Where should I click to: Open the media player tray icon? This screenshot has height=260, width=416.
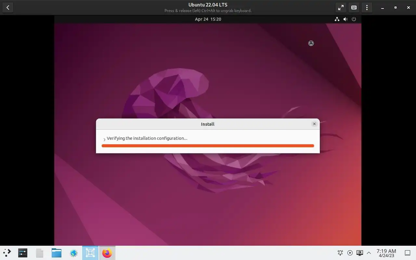(350, 253)
